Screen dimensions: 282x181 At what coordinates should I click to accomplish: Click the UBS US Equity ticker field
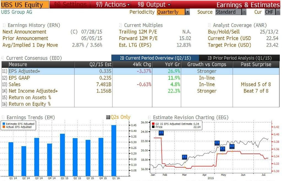tap(25, 5)
